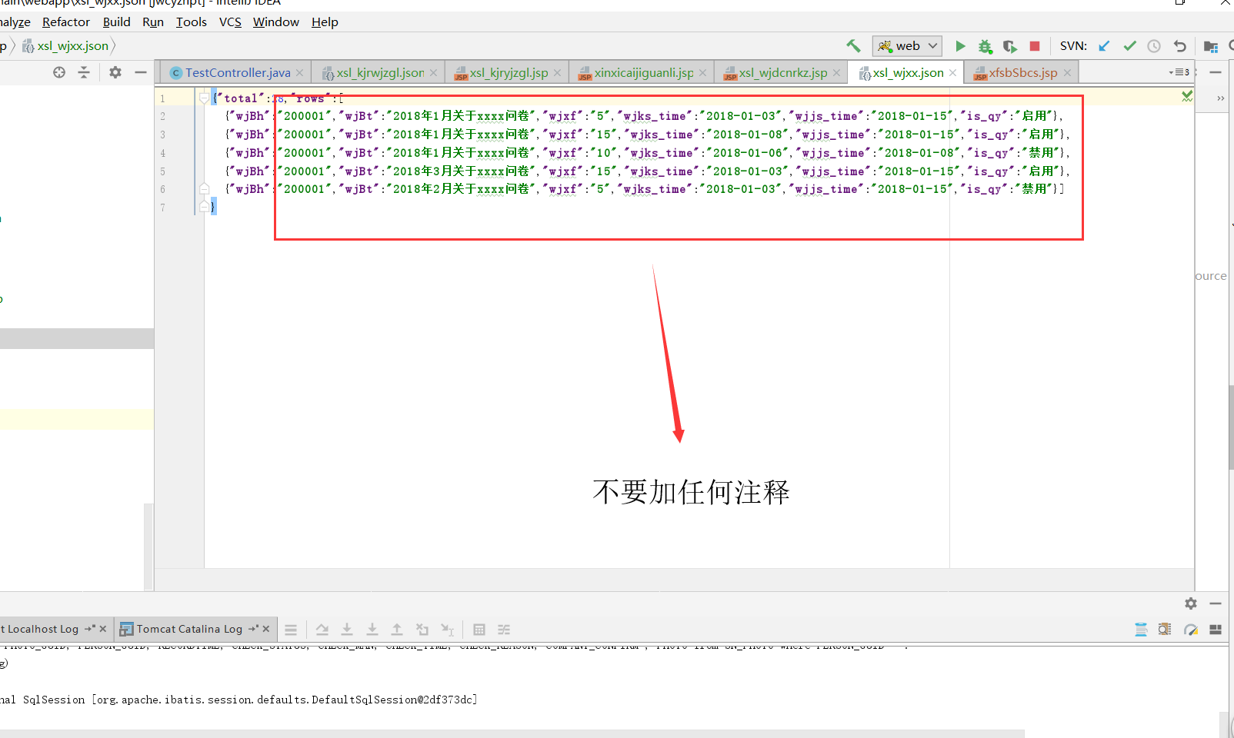
Task: Open the Project panel options gear
Action: pos(115,72)
